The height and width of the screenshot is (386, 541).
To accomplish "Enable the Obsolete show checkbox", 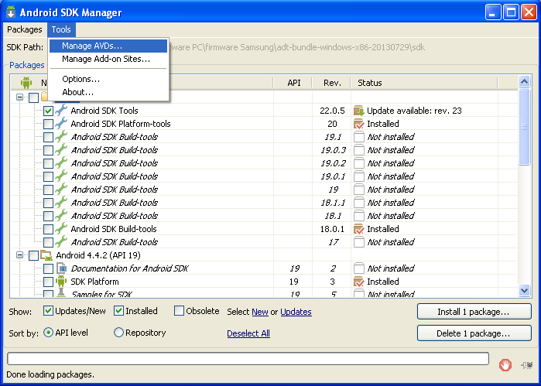I will point(179,311).
